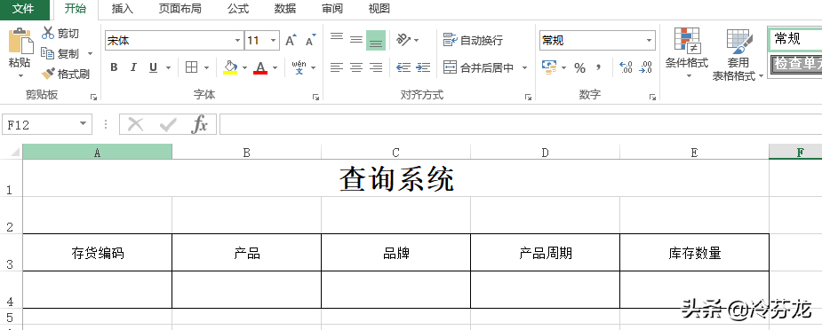Switch to the 页面布局 tab
Screen dimensions: 822x330
pyautogui.click(x=180, y=9)
